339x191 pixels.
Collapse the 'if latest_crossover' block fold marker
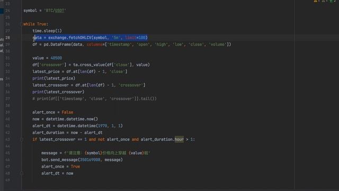click(22, 140)
